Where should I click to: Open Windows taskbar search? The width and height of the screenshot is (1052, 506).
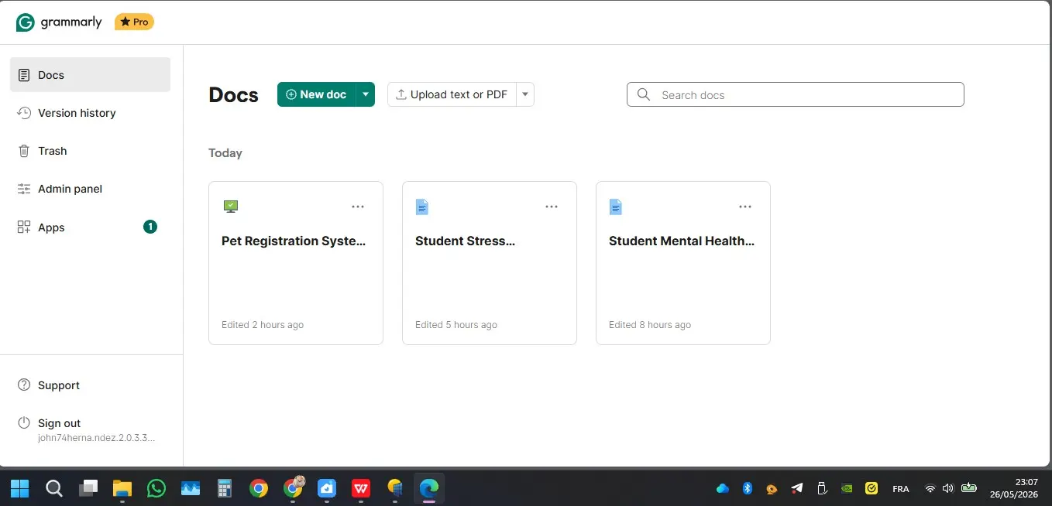point(54,488)
